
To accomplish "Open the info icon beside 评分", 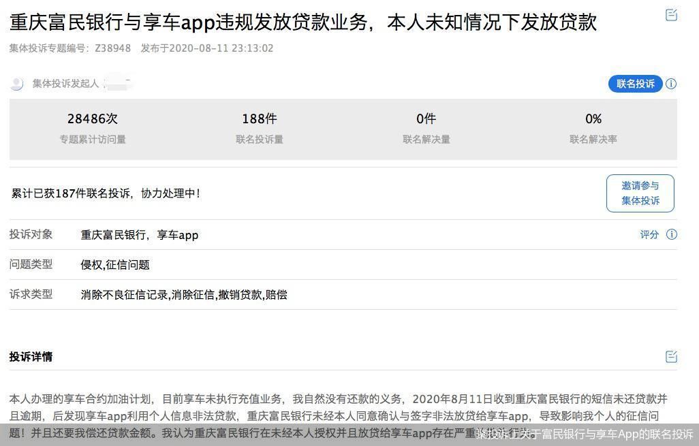I will pos(671,234).
